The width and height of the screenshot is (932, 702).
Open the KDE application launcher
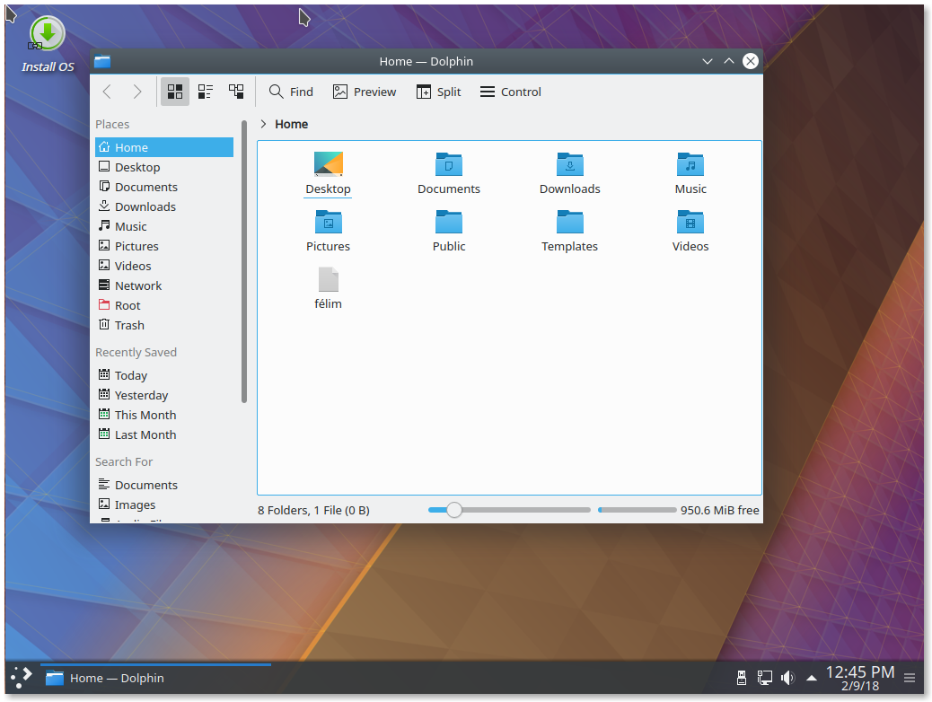point(22,678)
